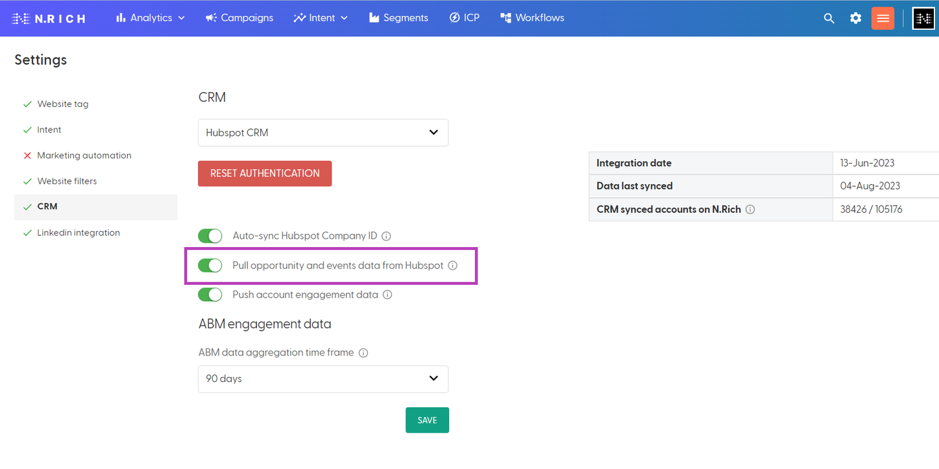The width and height of the screenshot is (939, 469).
Task: Open the search icon in the navbar
Action: point(829,18)
